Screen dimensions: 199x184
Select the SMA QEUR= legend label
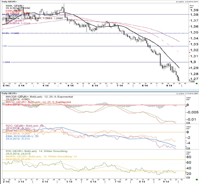[13, 6]
